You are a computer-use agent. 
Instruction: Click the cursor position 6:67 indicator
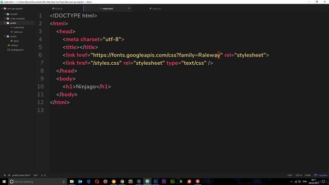[x=35, y=175]
